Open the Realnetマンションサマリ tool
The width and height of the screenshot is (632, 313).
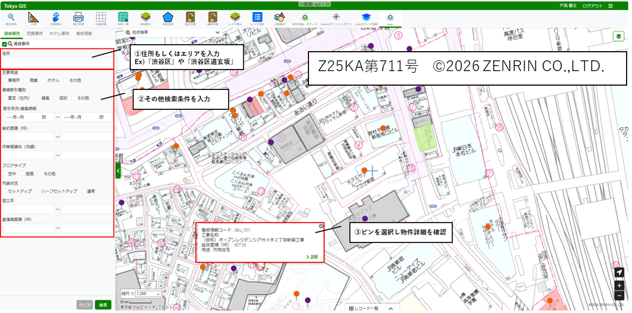(336, 19)
